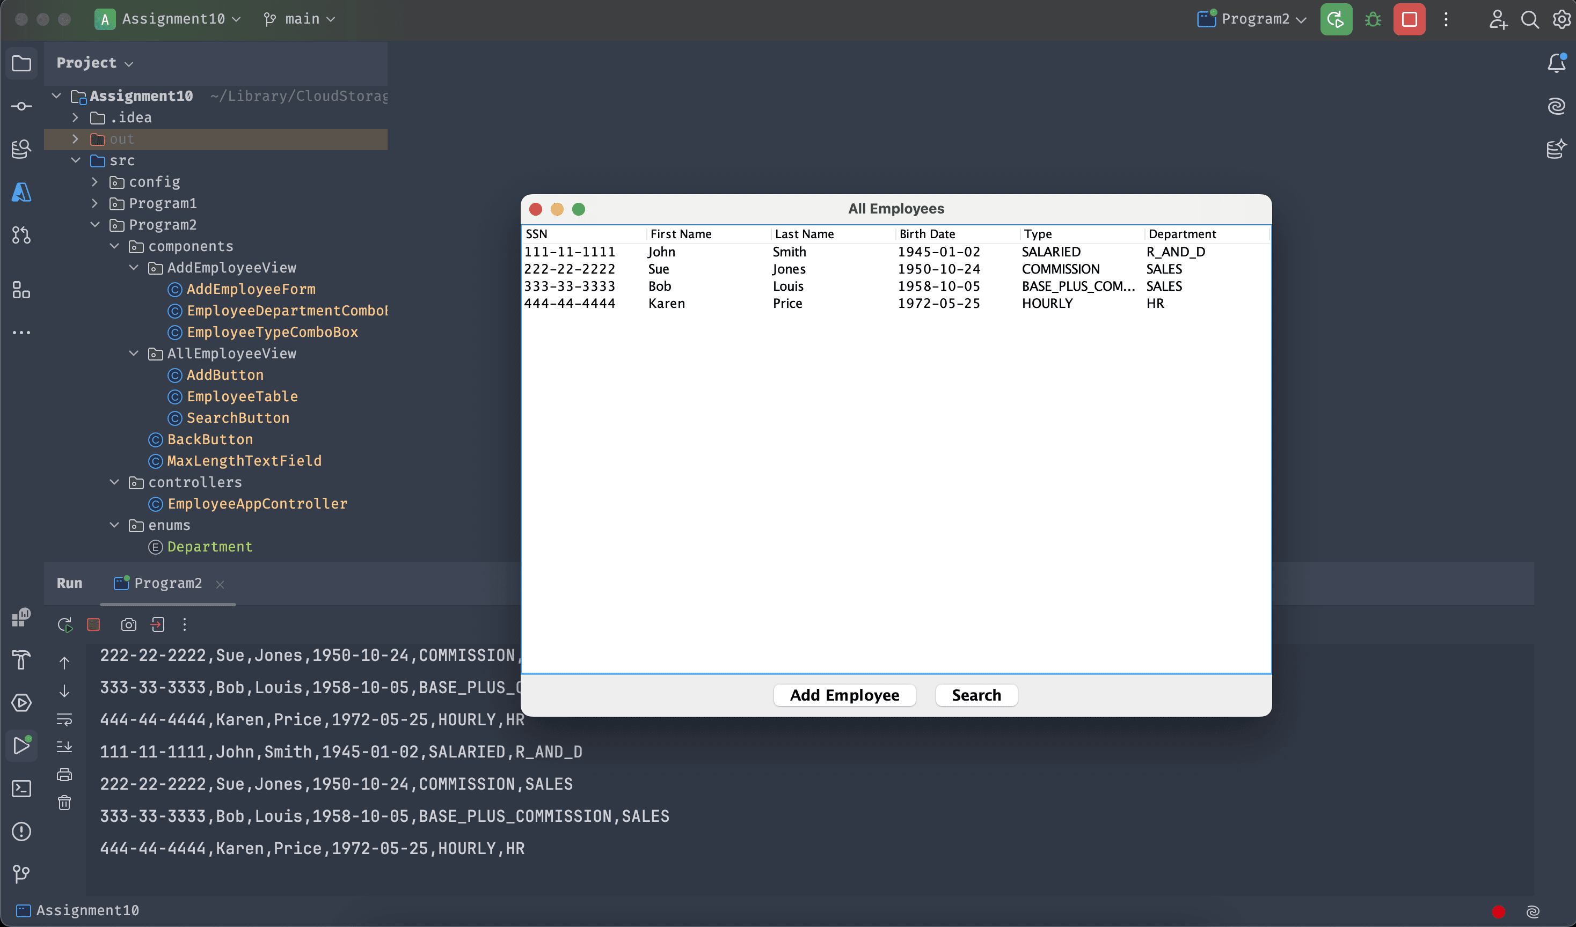The height and width of the screenshot is (927, 1576).
Task: Open the Run tool window icon in sidebar
Action: (x=21, y=745)
